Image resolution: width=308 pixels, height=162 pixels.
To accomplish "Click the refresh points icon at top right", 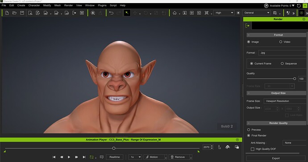I will coord(299,6).
